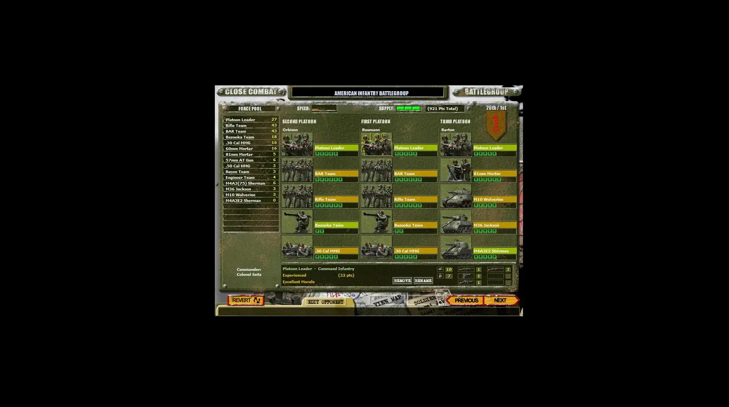729x407 pixels.
Task: Pick M4A3(75) Sherman from the Force Pool
Action: pyautogui.click(x=251, y=183)
